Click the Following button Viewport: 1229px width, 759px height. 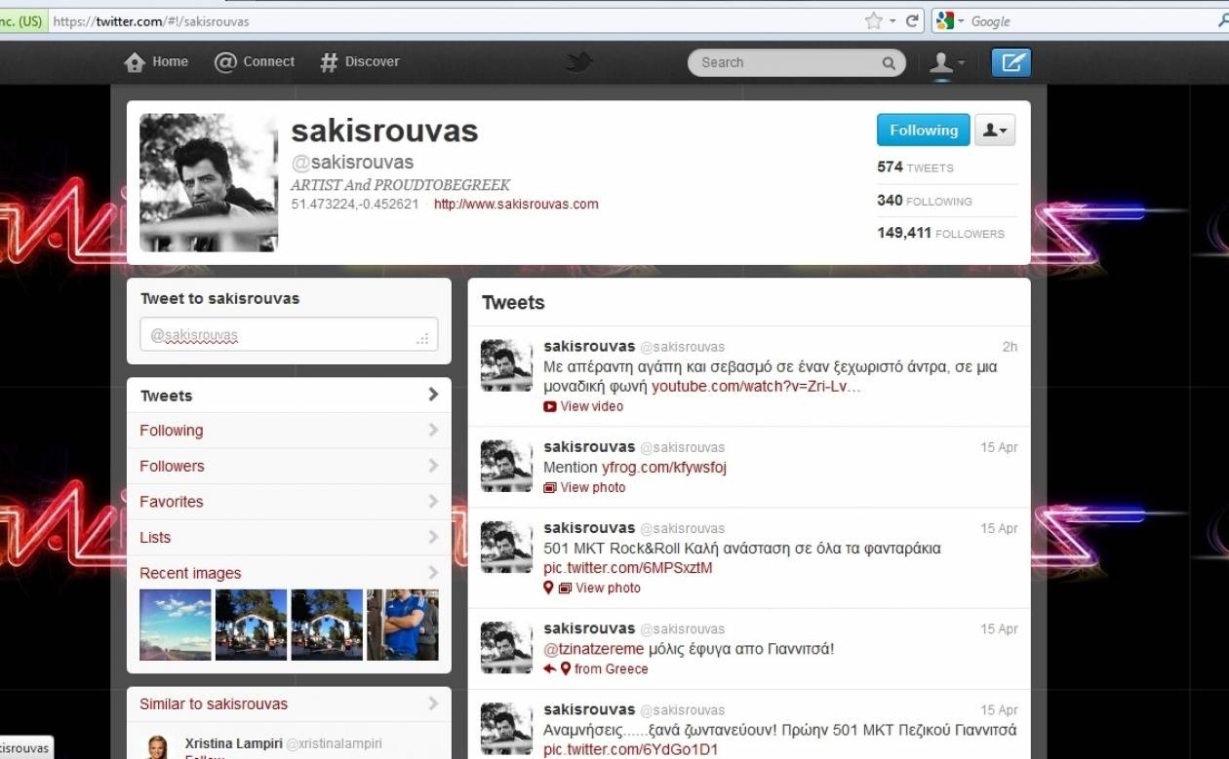tap(924, 130)
